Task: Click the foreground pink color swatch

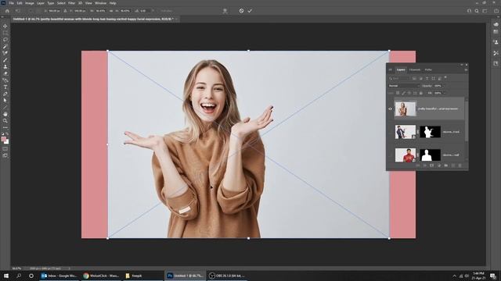Action: [4, 139]
